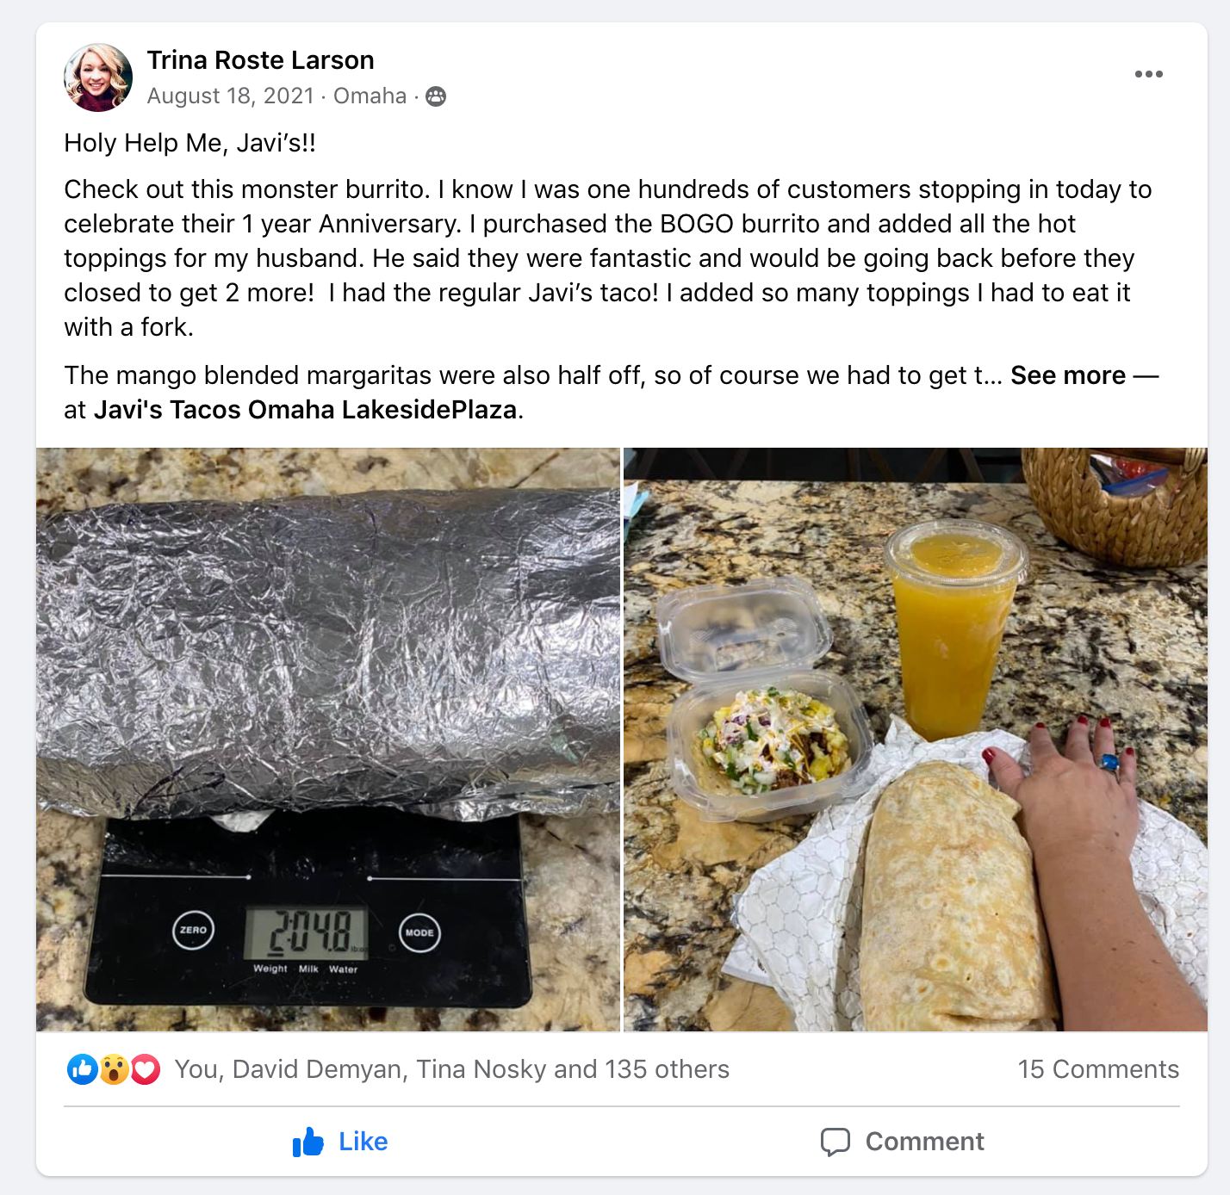Screen dimensions: 1230x1195
Task: Open Trina Roste Larson's profile name link
Action: coord(260,60)
